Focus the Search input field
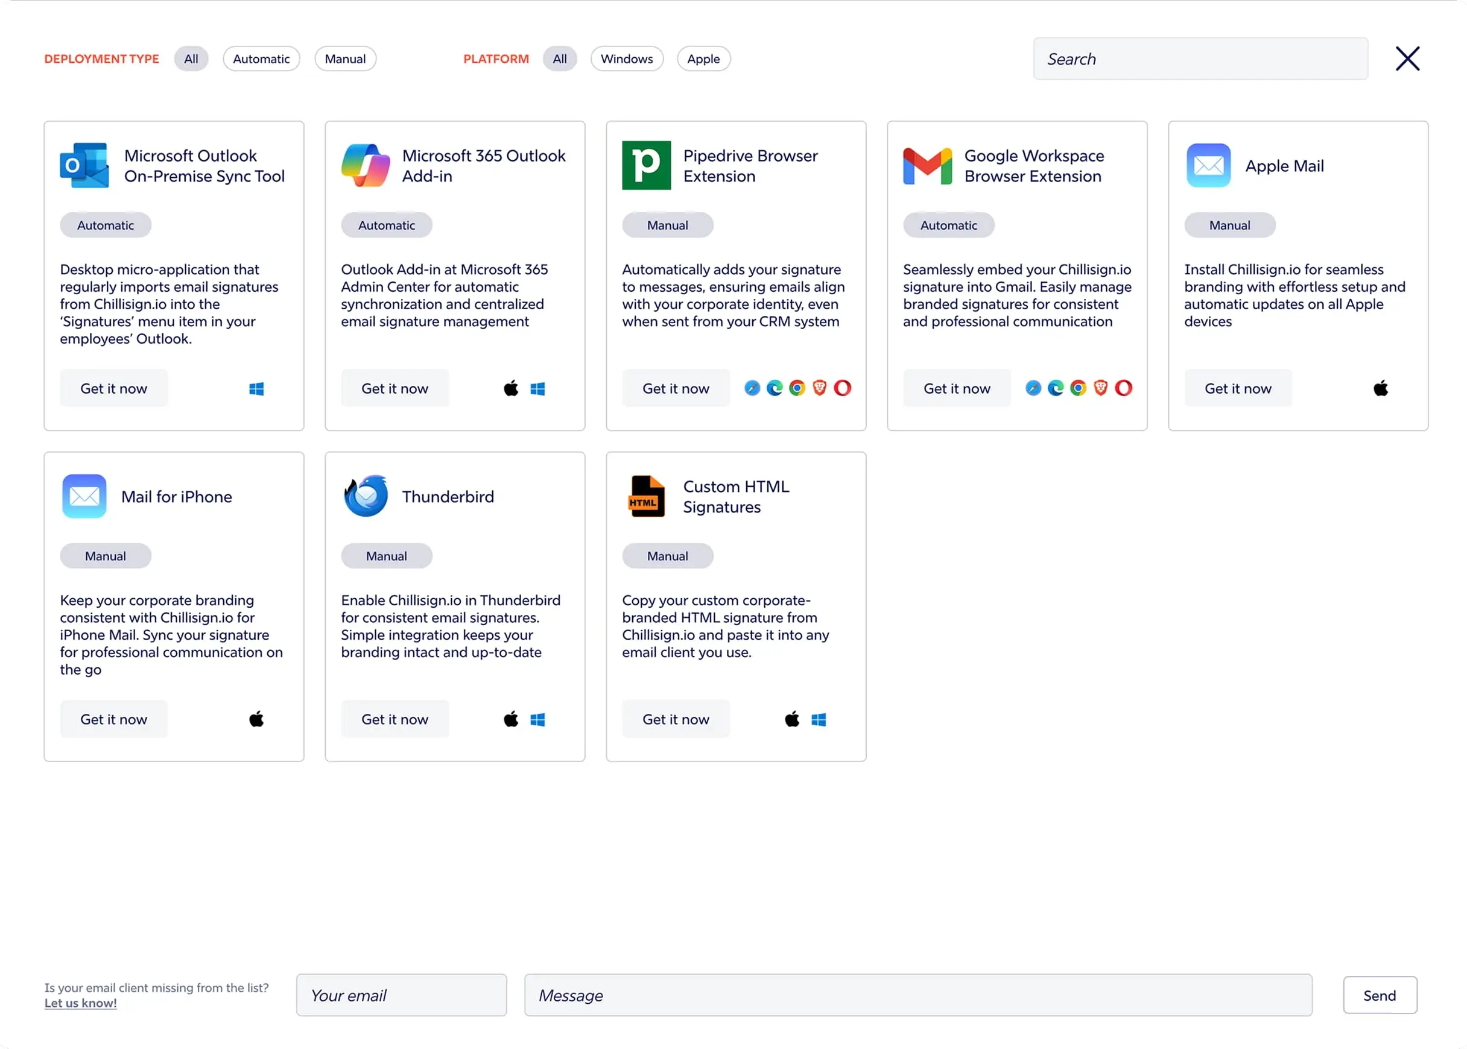 (x=1200, y=59)
